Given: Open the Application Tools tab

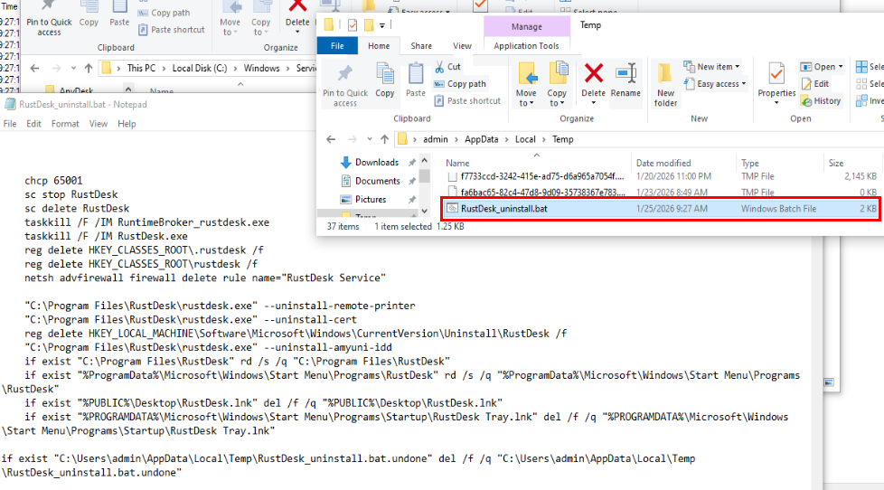Looking at the screenshot, I should [527, 46].
